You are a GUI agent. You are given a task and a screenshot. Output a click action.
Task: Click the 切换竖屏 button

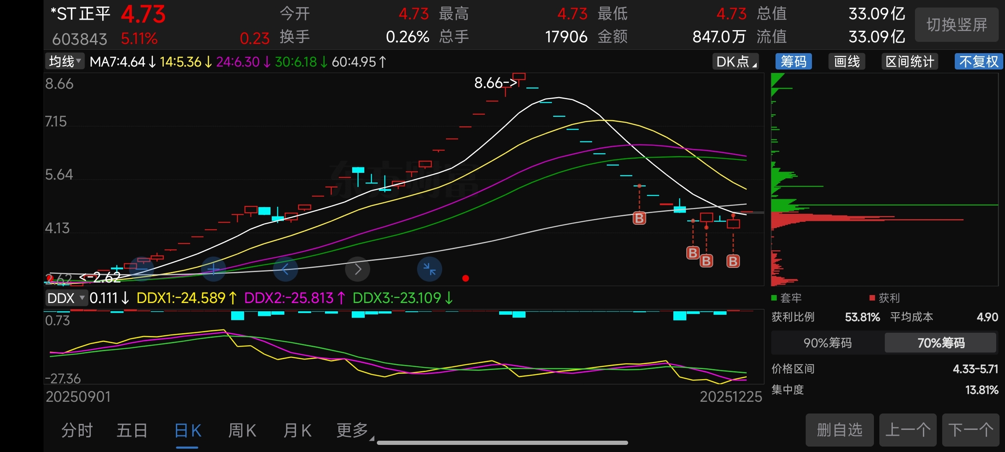pos(956,25)
